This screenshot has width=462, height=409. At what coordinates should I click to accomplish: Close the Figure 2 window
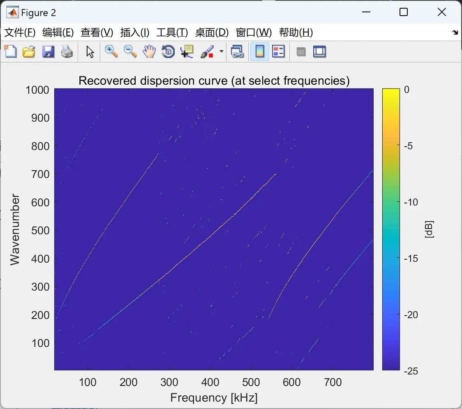coord(442,12)
